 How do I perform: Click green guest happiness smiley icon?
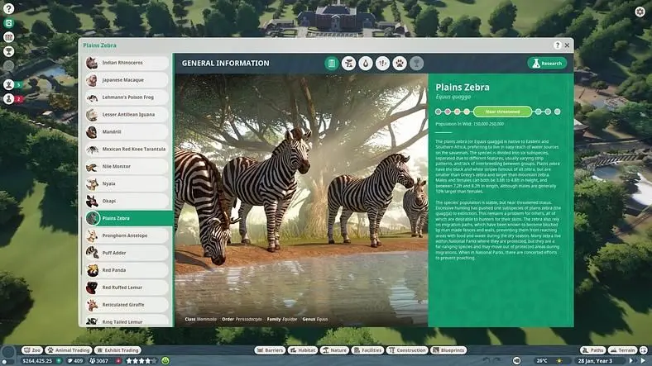pos(165,361)
